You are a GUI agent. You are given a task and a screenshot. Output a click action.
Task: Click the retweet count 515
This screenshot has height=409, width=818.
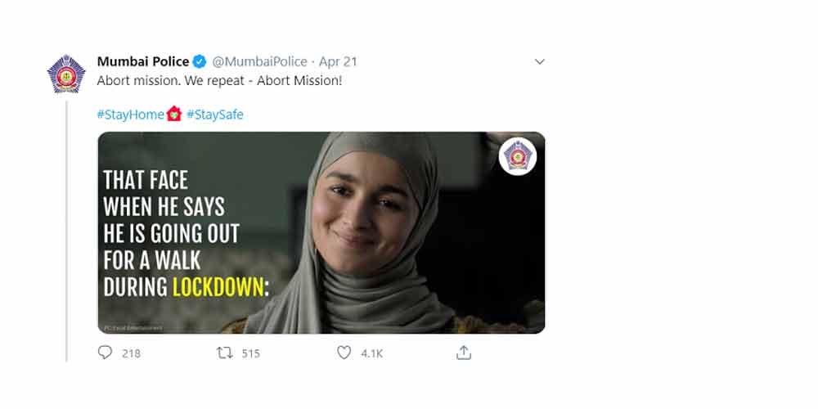pos(250,353)
